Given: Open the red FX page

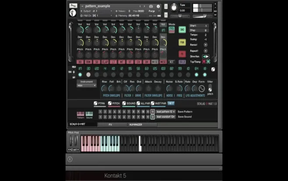Looking at the screenshot, I should click(x=182, y=54).
